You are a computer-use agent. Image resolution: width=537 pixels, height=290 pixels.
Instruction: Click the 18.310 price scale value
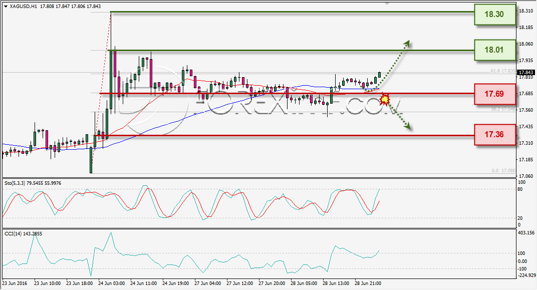pos(525,11)
